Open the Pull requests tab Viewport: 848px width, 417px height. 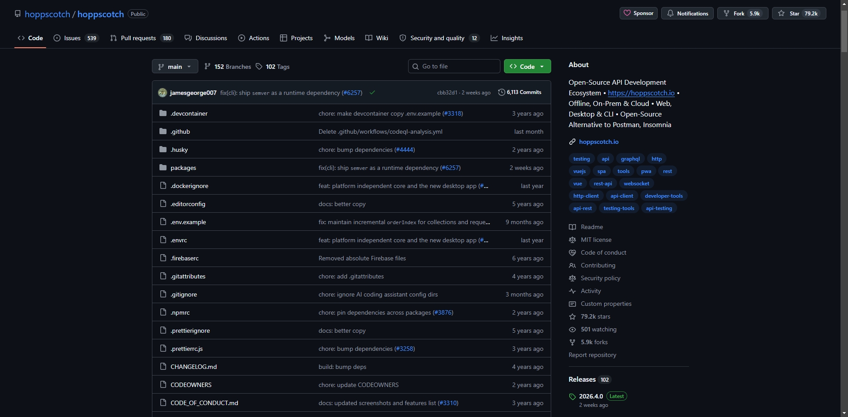click(142, 38)
